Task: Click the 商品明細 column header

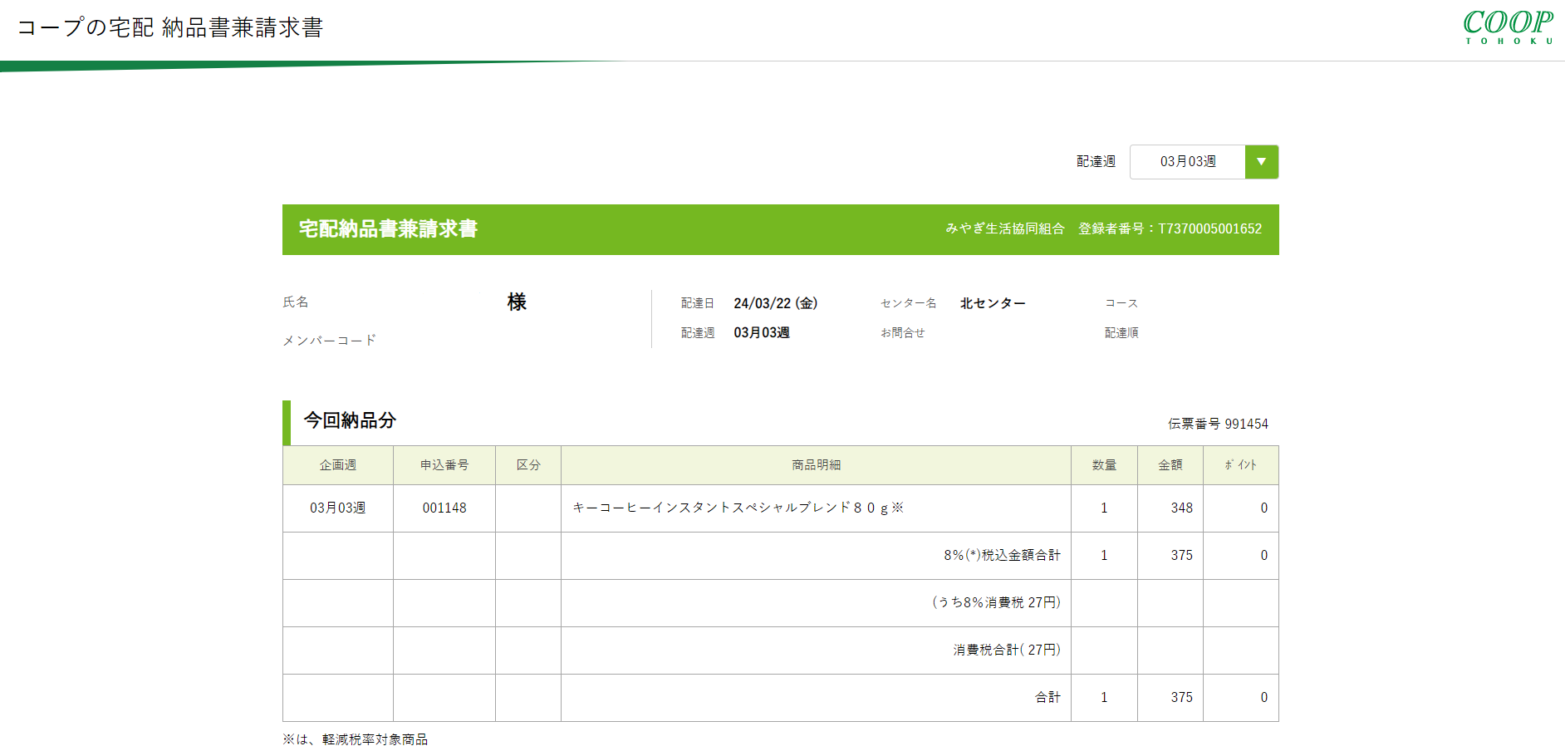Action: (816, 465)
